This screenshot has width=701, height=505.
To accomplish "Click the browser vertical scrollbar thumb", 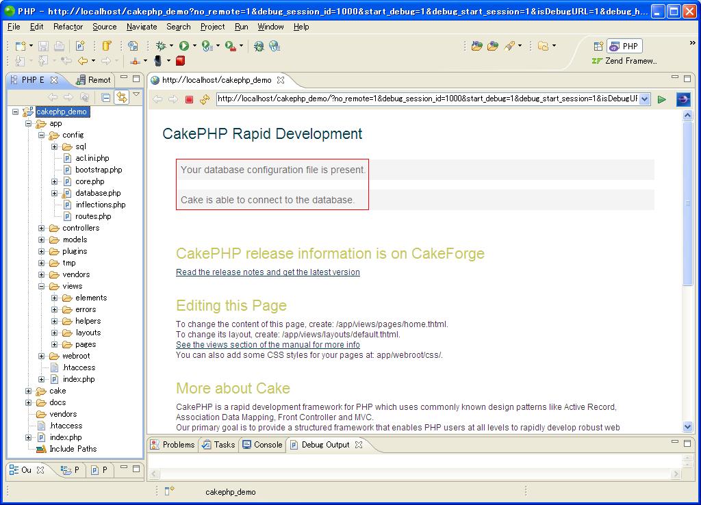I will coord(687,202).
